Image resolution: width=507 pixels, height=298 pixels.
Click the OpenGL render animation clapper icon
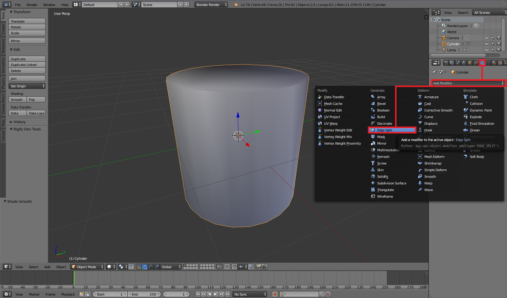265,267
